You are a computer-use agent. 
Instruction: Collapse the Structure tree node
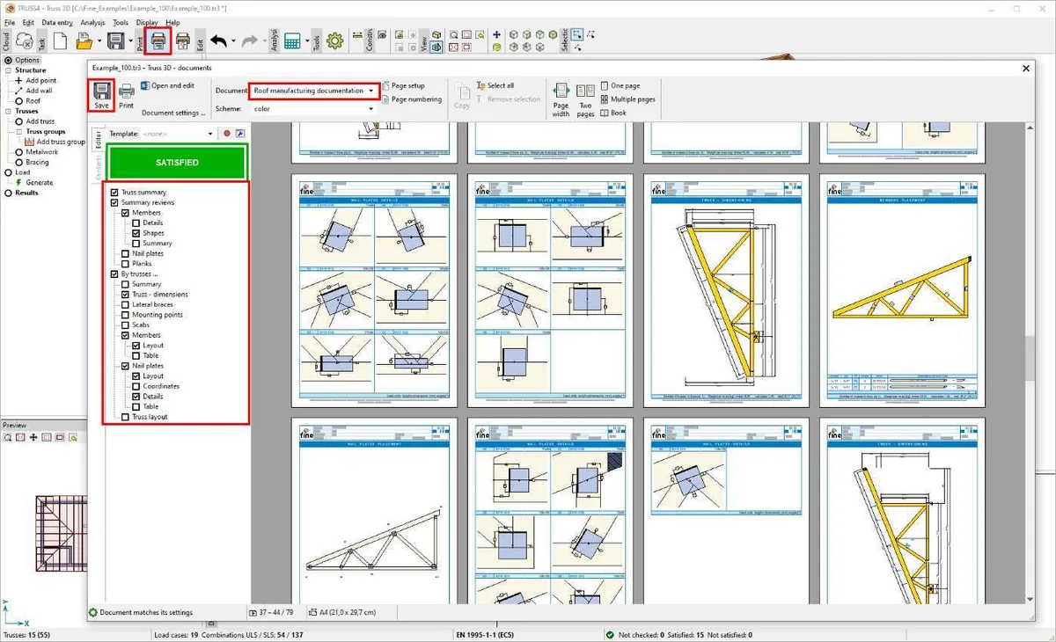coord(9,70)
